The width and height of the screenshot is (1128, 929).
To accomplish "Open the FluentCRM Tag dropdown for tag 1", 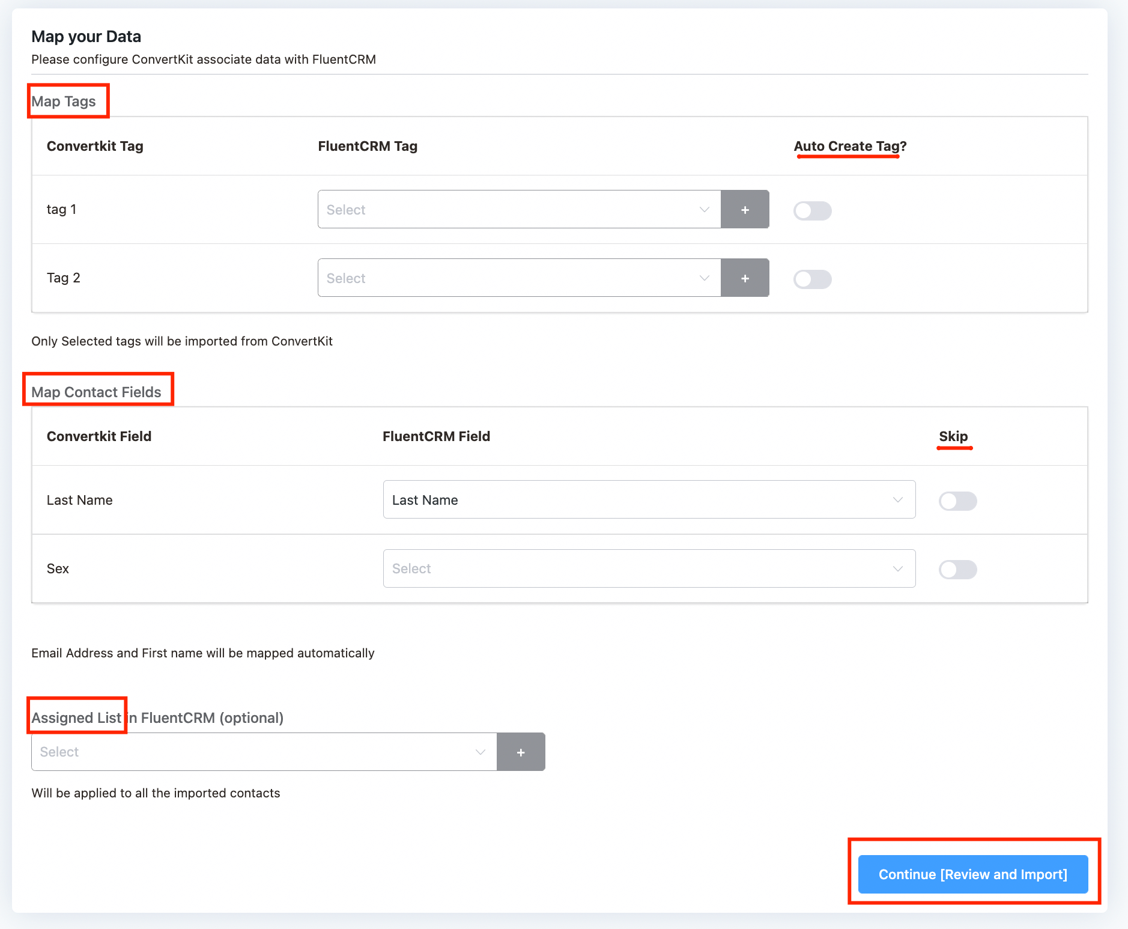I will (517, 209).
